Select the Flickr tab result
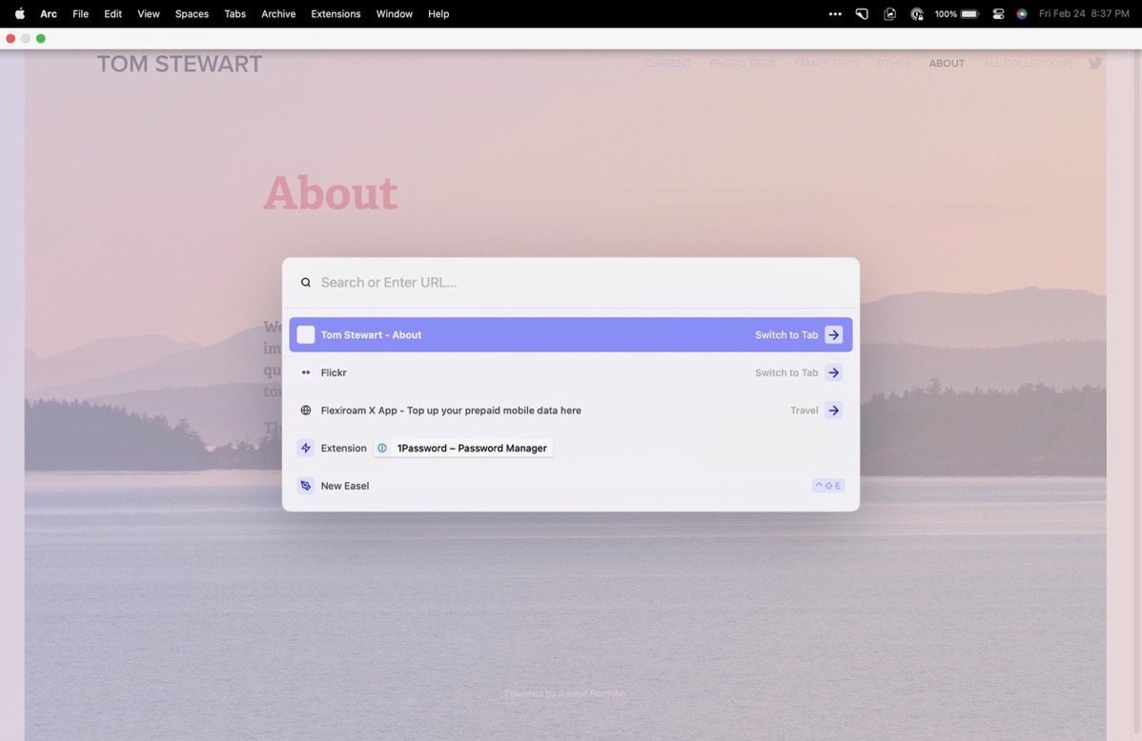Image resolution: width=1142 pixels, height=741 pixels. [570, 372]
